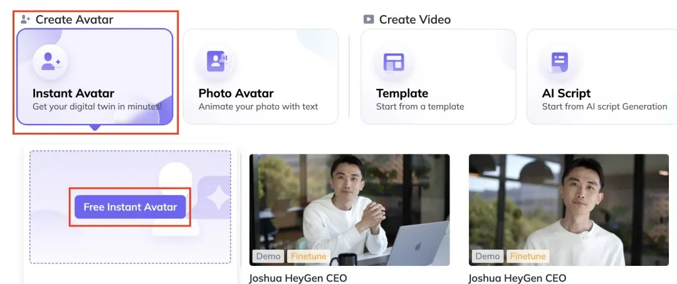Click the Instant Avatar person icon

pos(50,61)
